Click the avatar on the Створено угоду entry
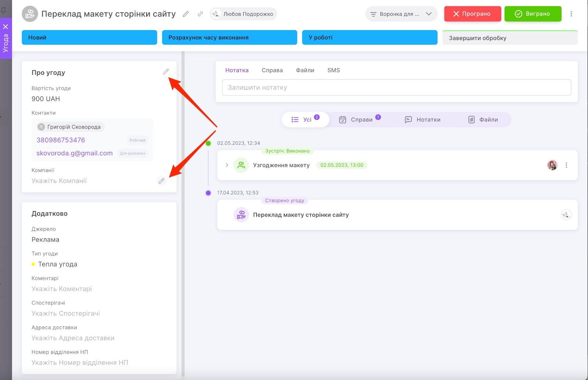 point(566,215)
